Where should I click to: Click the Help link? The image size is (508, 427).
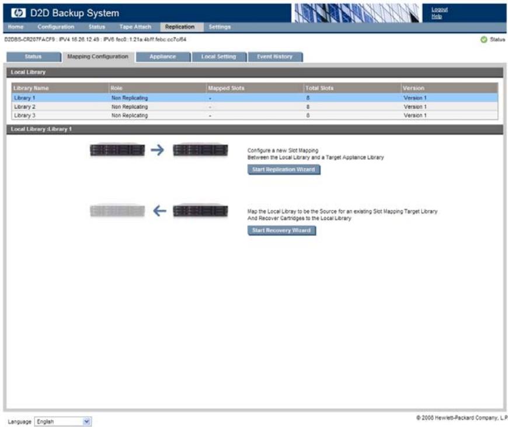[x=436, y=16]
